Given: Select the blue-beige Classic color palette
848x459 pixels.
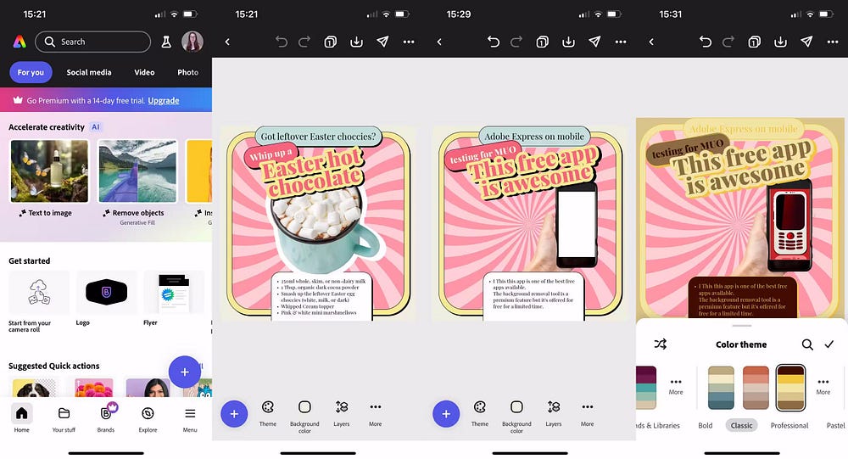Looking at the screenshot, I should (x=722, y=388).
